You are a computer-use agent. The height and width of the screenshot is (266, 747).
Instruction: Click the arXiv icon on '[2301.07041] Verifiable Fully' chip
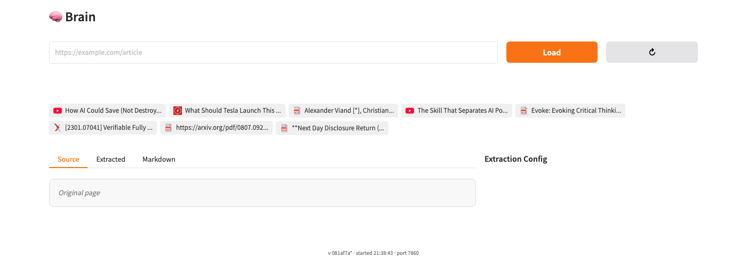click(x=58, y=128)
